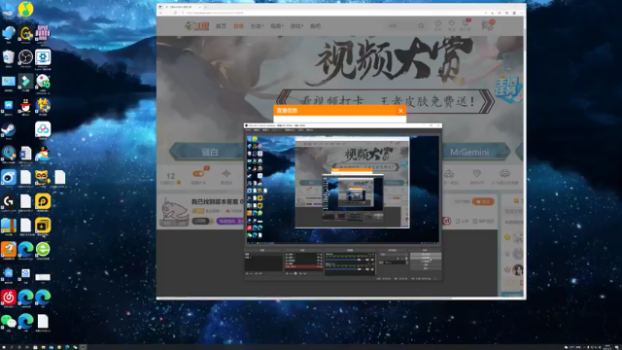Close the 直播信息 orange dialog
622x350 pixels.
point(400,111)
